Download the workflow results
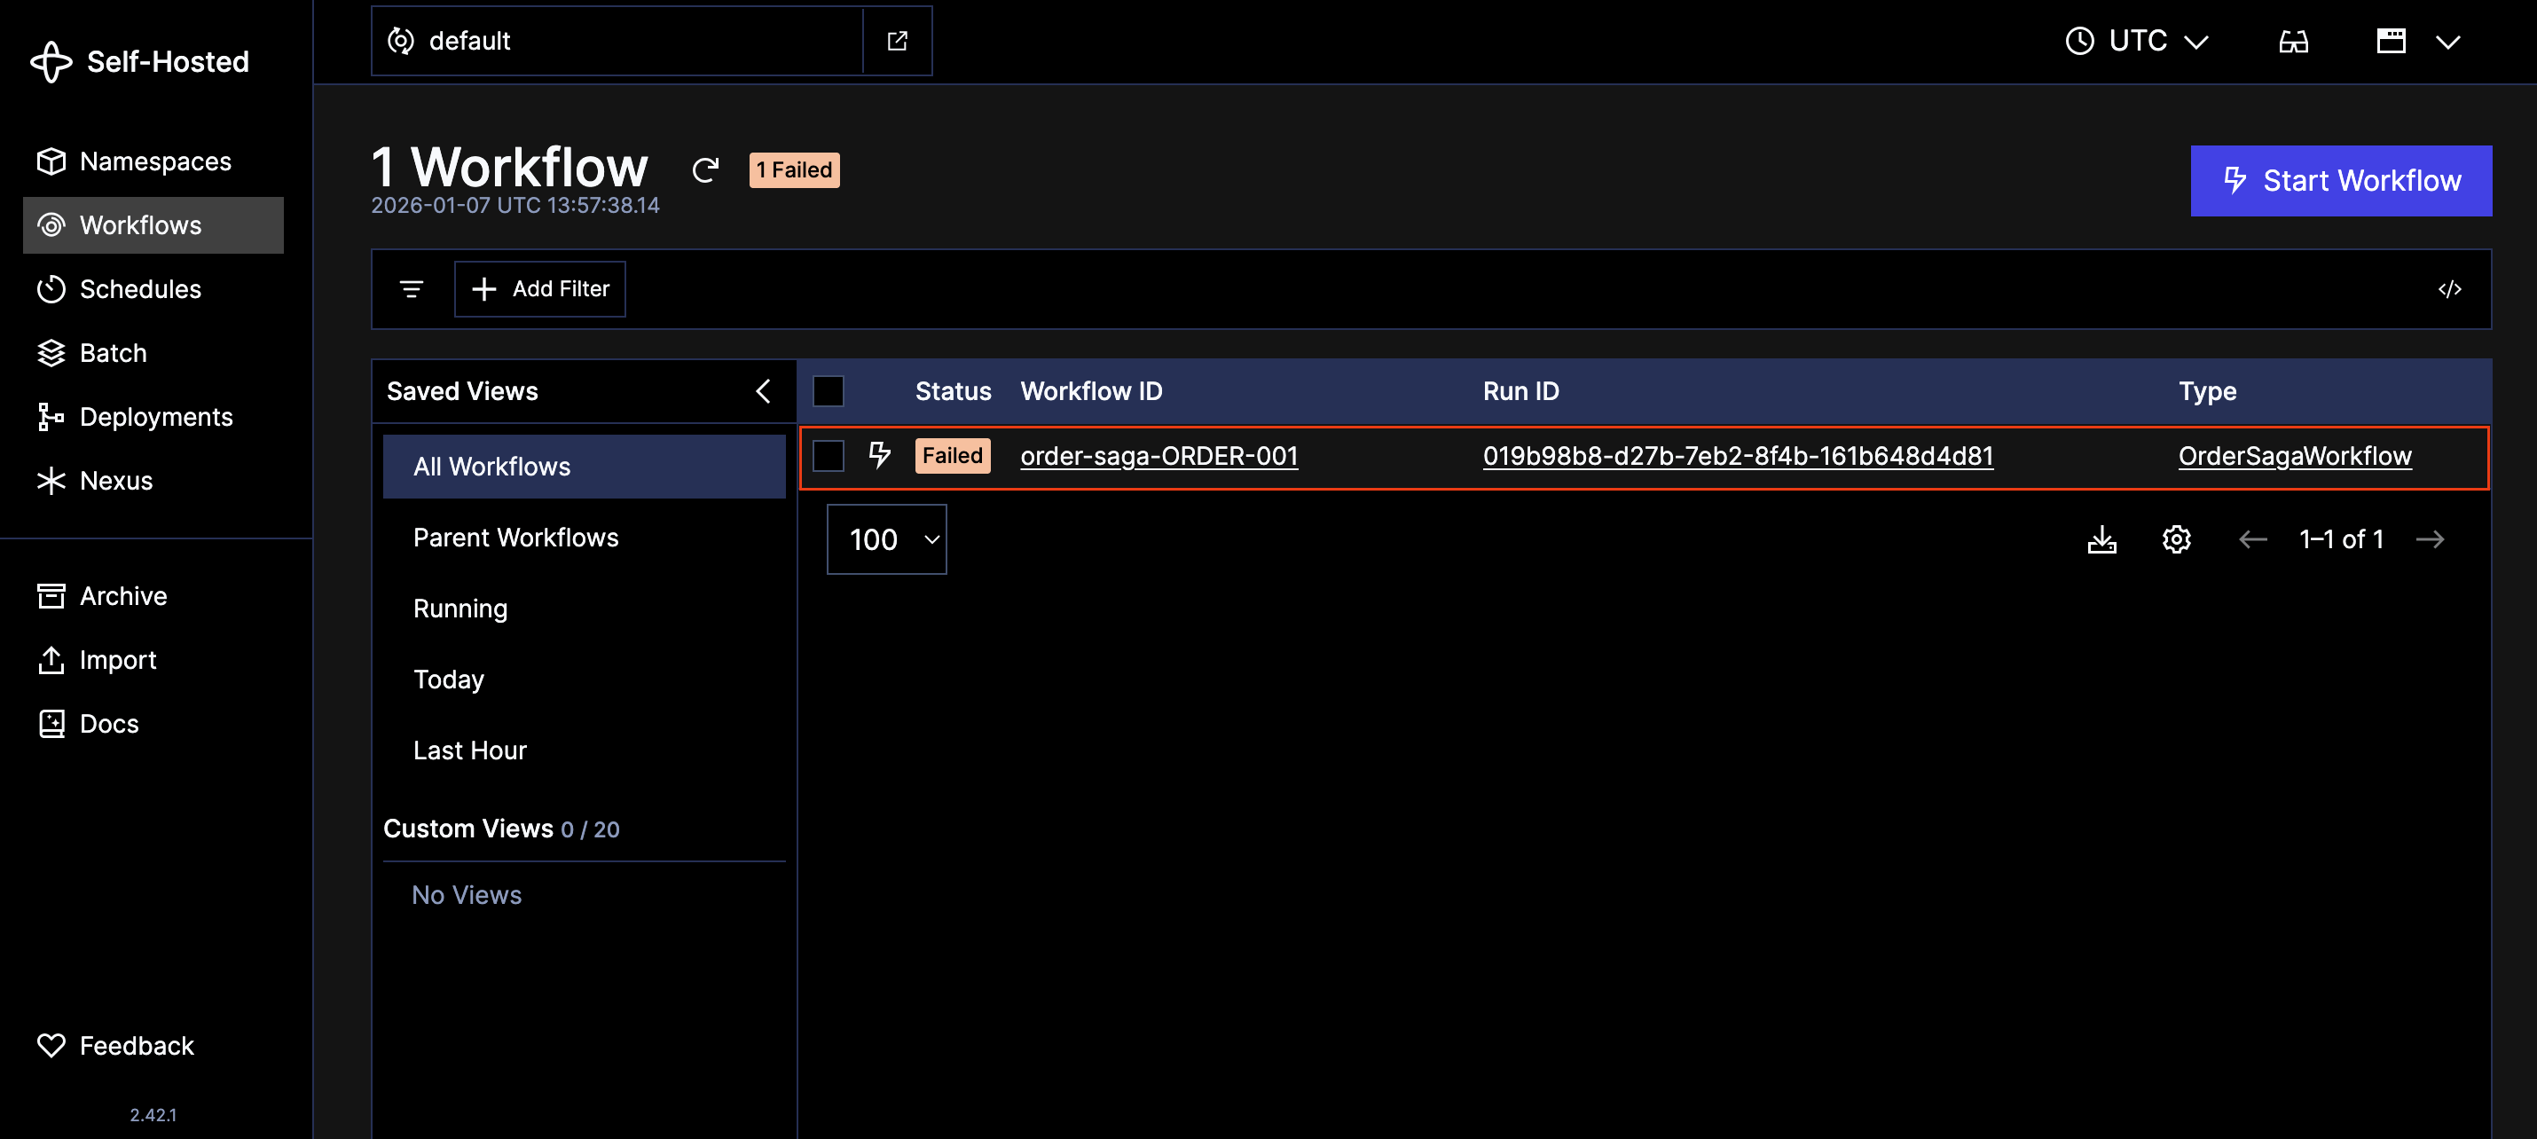 (2101, 539)
